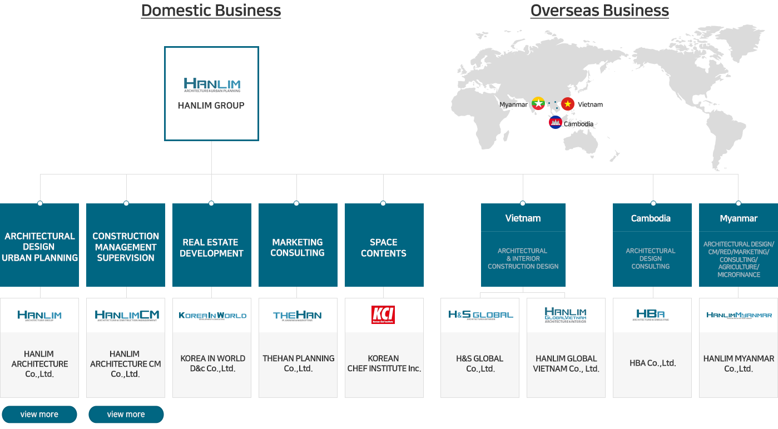778x429 pixels.
Task: Click HBA Co.,Ltd. text
Action: (653, 363)
